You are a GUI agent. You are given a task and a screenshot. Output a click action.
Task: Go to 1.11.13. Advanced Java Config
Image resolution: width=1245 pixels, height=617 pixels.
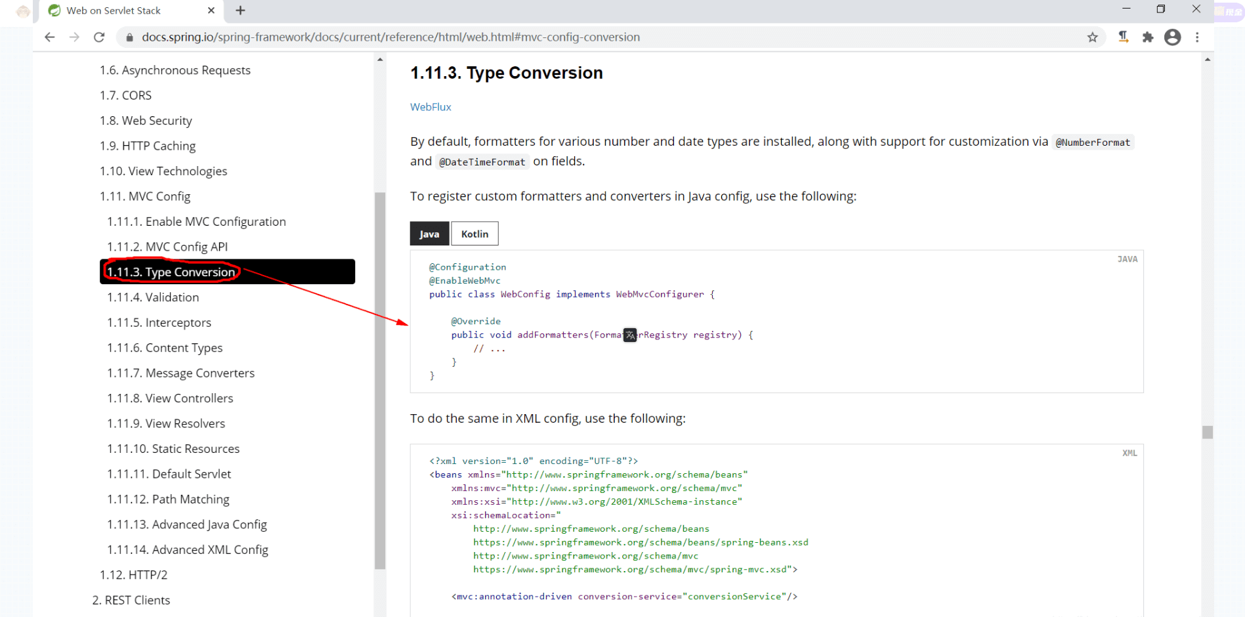pyautogui.click(x=187, y=524)
